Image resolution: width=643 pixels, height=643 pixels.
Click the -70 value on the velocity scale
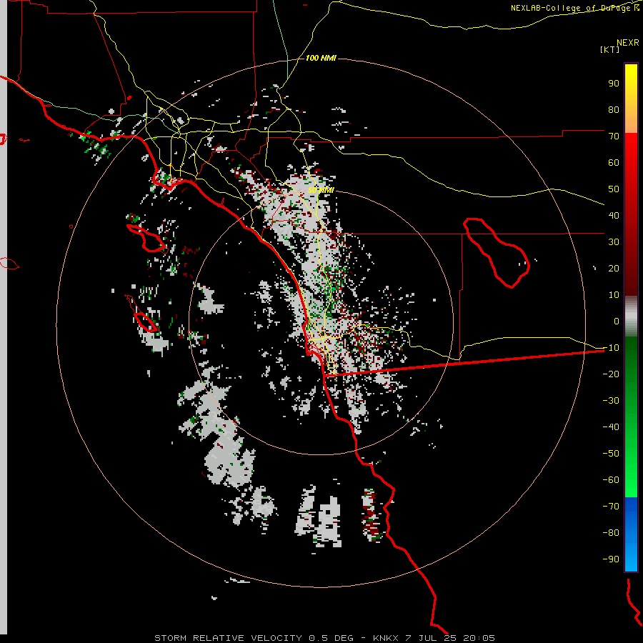[611, 507]
